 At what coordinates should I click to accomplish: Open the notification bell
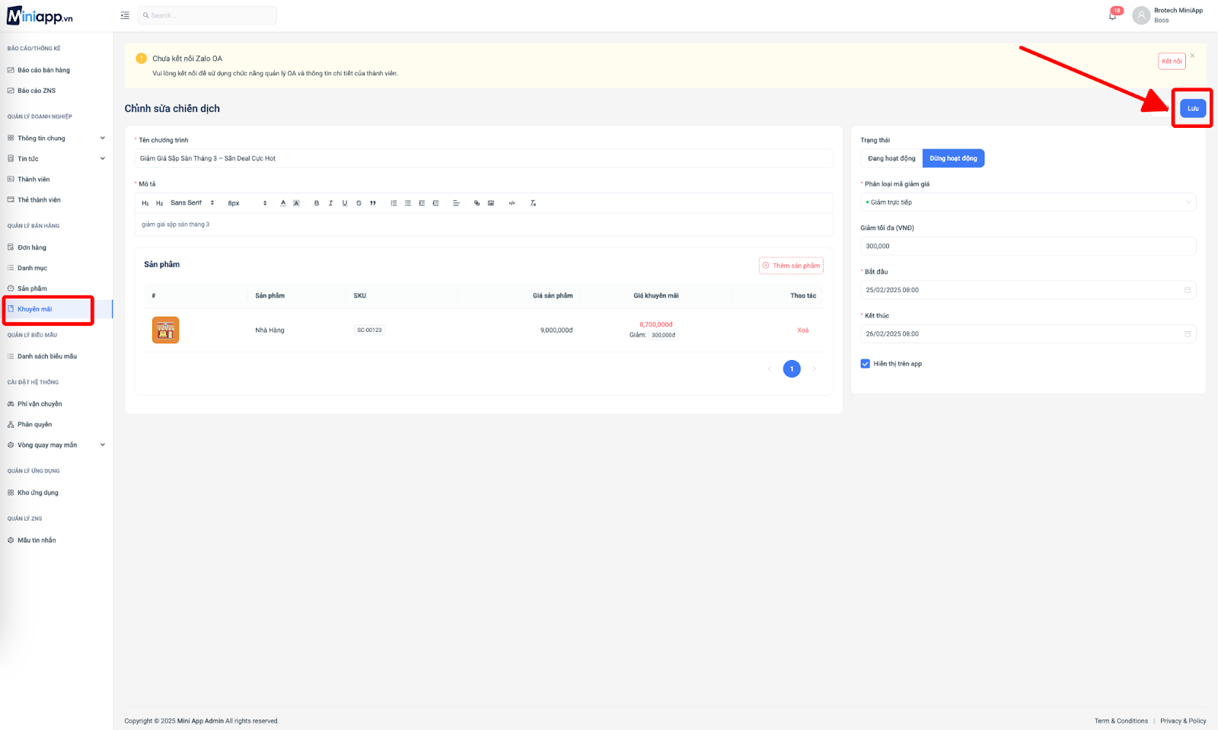pos(1113,15)
